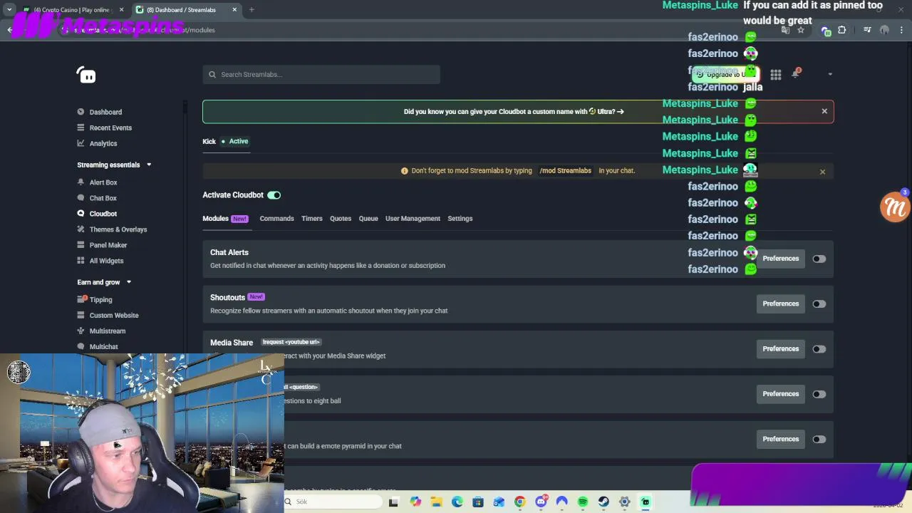
Task: Open All Widgets from the sidebar
Action: [106, 261]
